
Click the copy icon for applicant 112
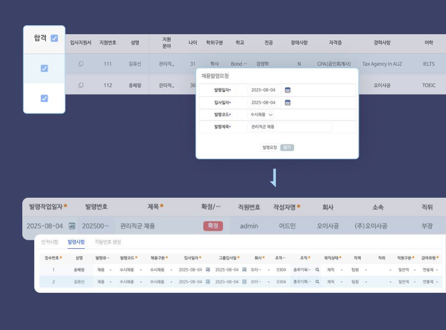82,85
